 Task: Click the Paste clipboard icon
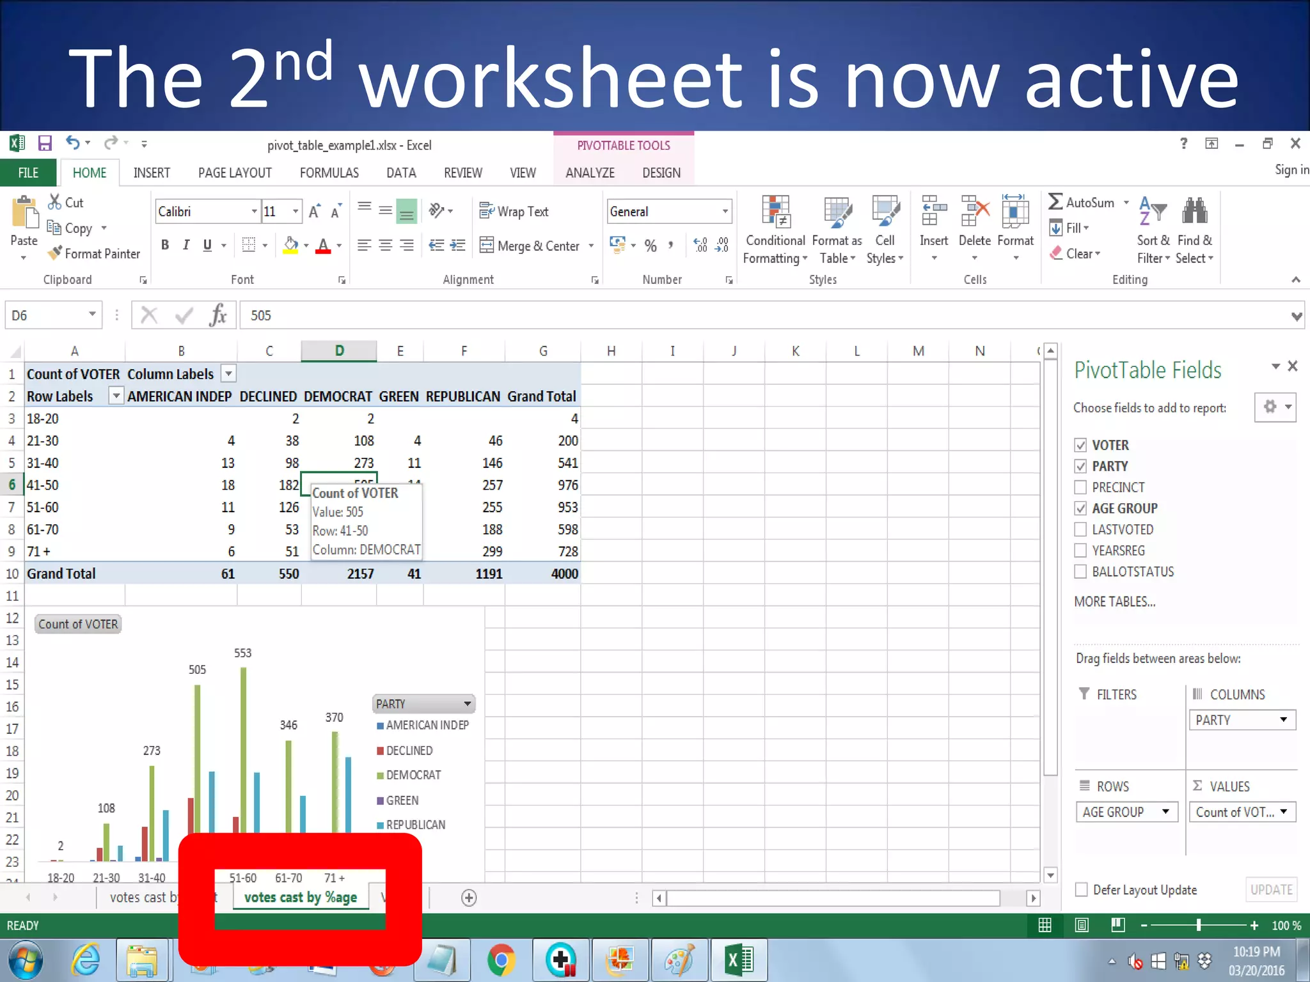click(x=24, y=212)
